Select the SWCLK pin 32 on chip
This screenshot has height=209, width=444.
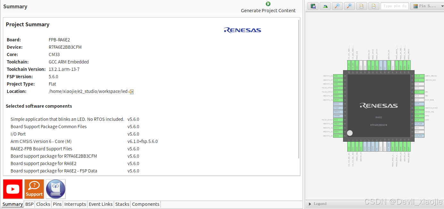(x=419, y=76)
